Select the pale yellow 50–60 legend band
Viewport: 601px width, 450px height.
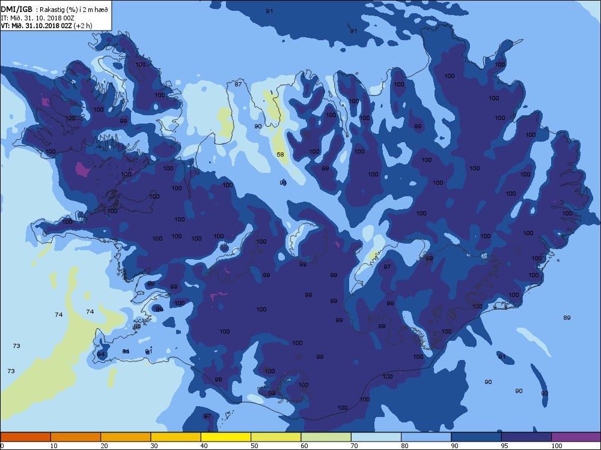tap(276, 437)
